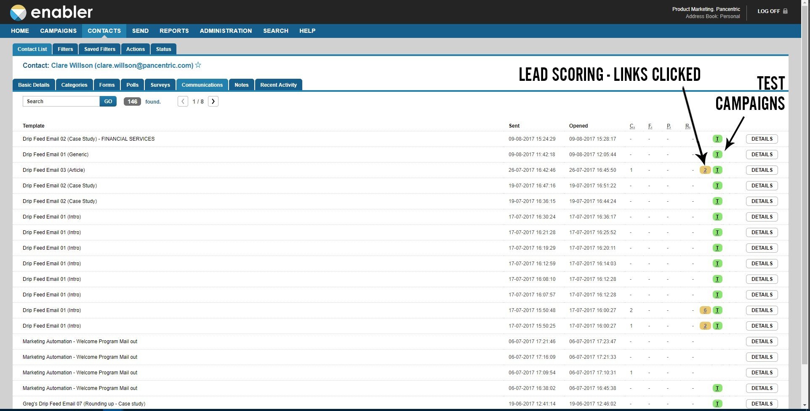Open the Basic Details tab
Viewport: 810px width, 411px height.
(34, 85)
